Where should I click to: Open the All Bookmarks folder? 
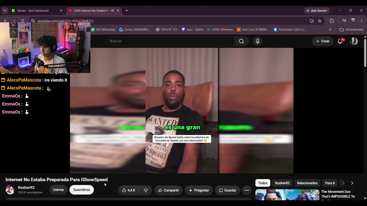coord(352,29)
